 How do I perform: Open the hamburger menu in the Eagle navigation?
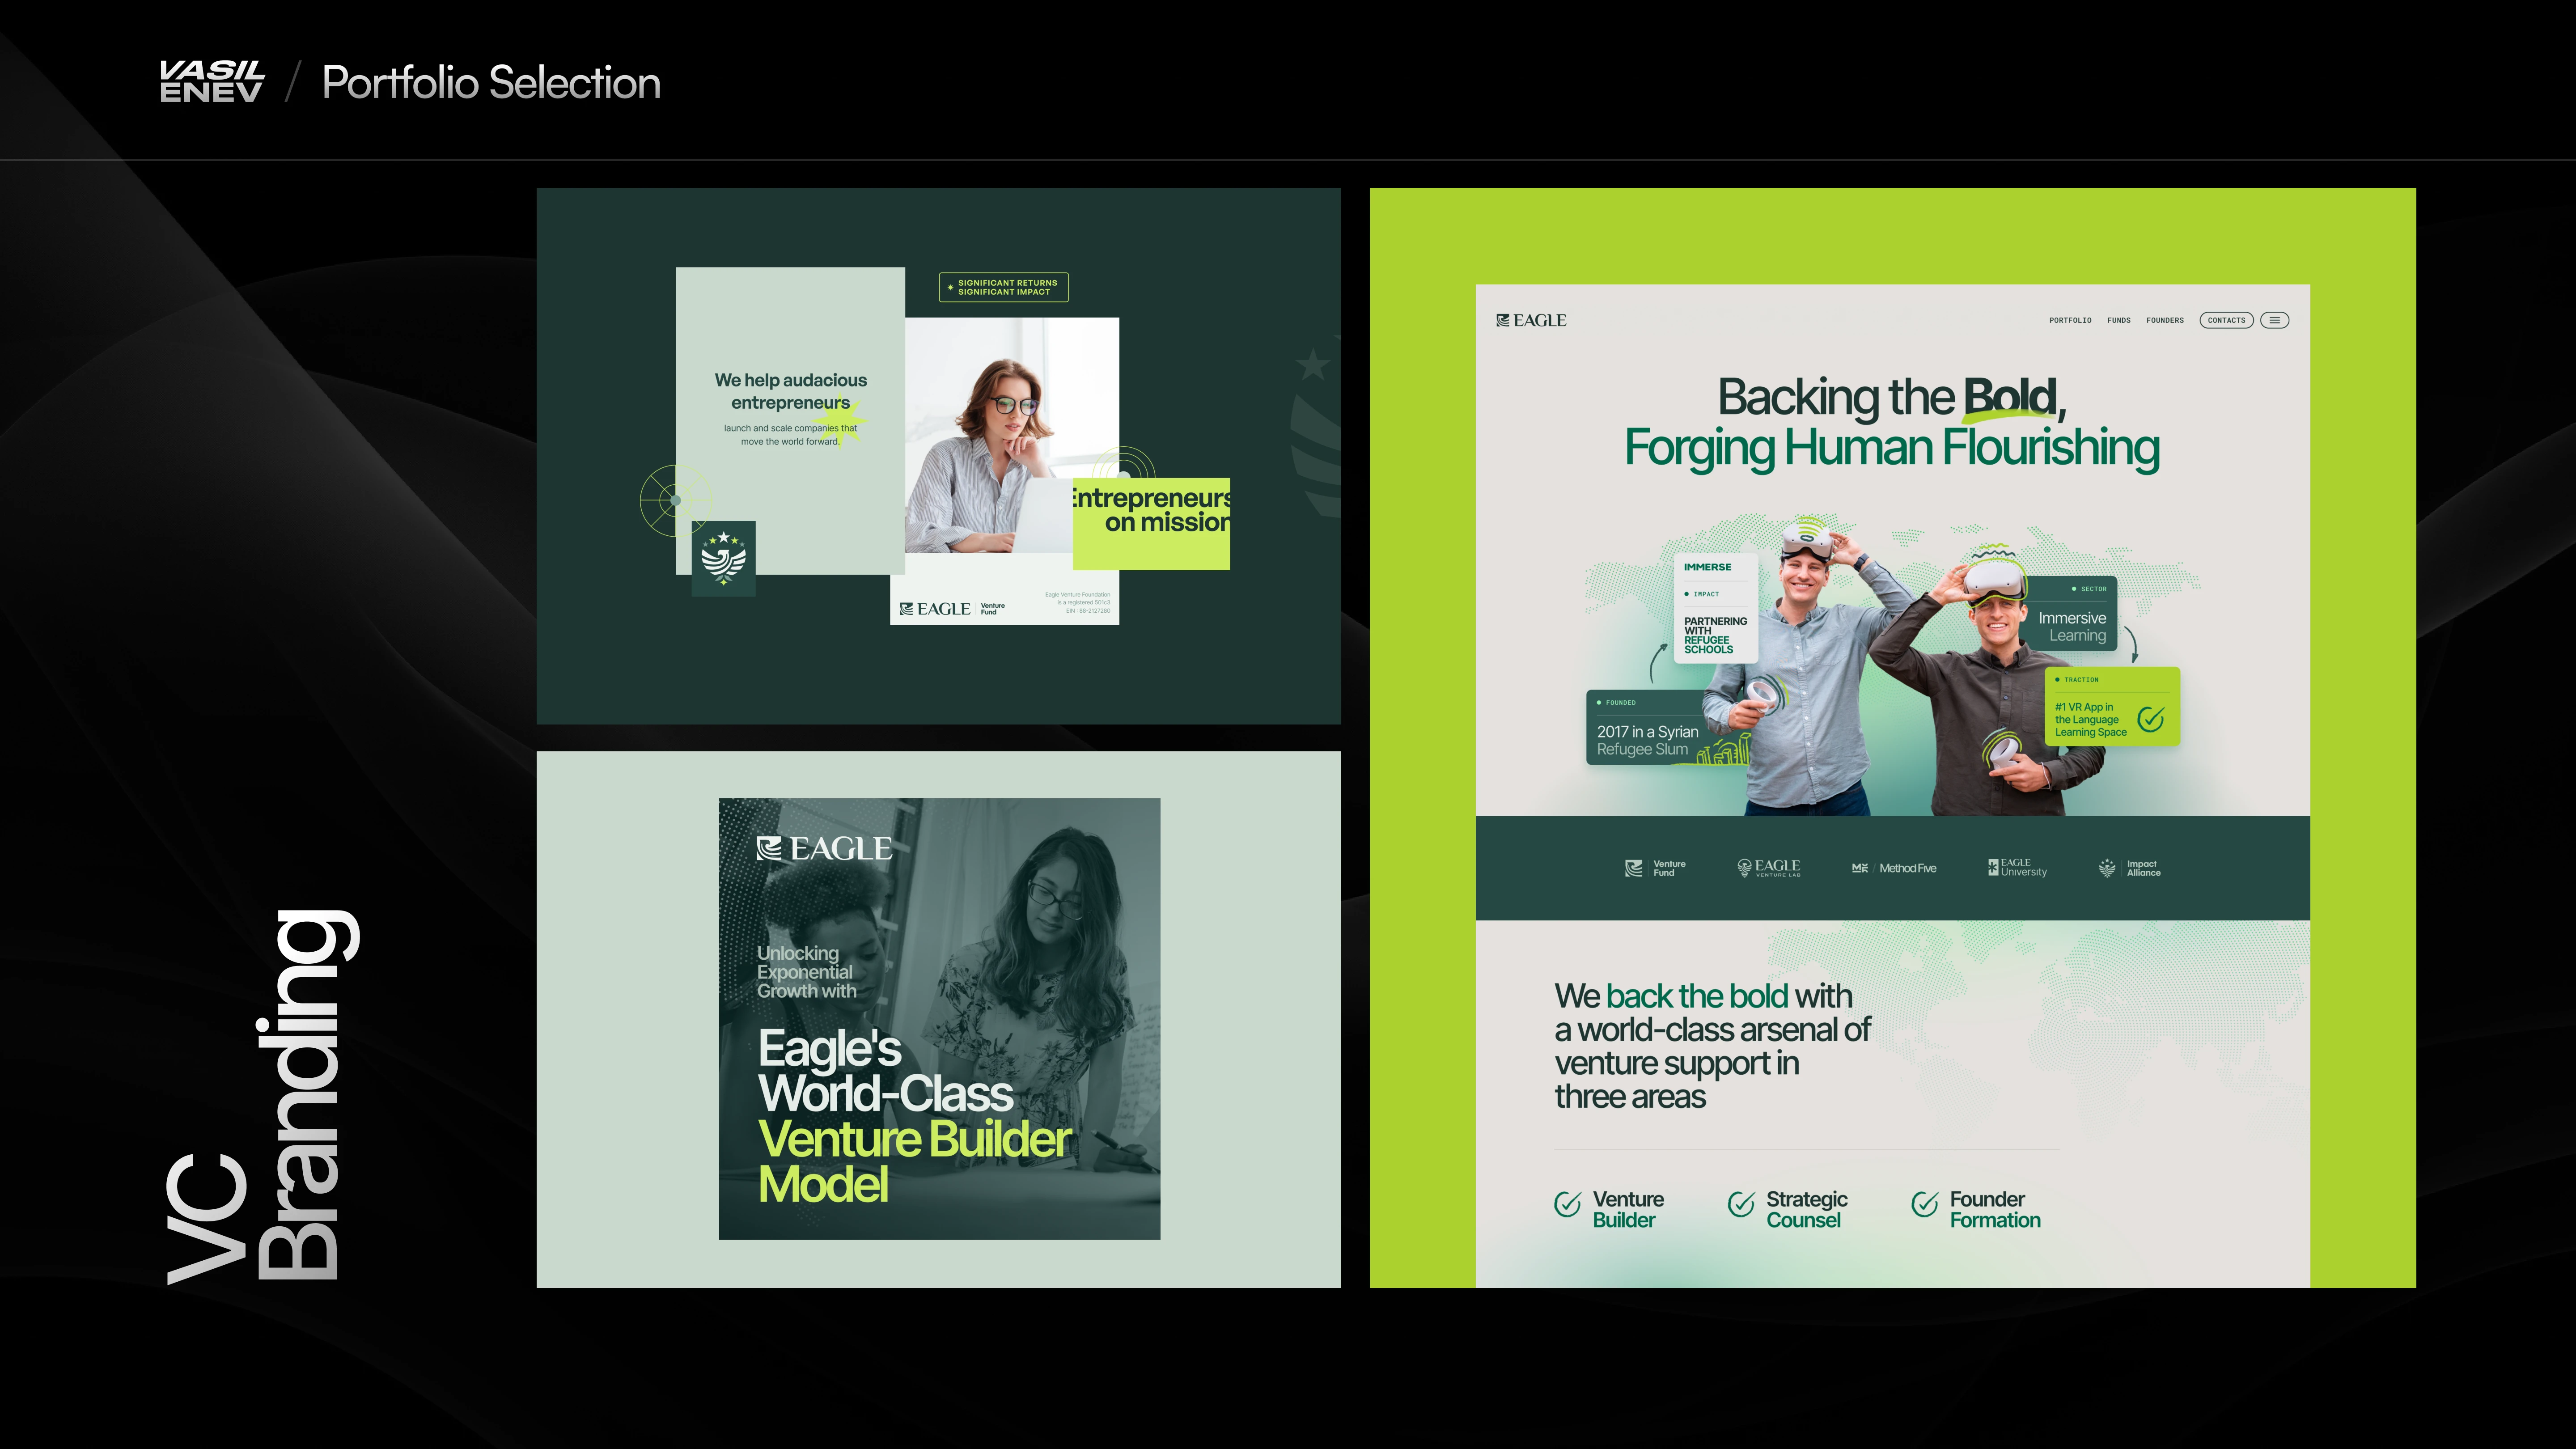coord(2274,320)
